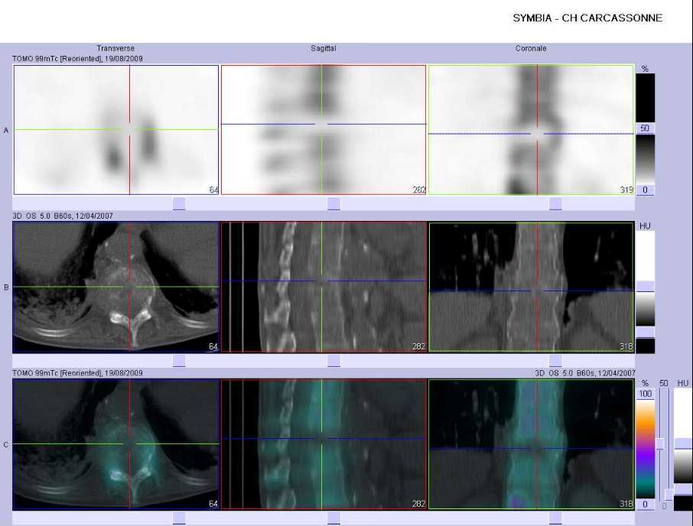Click the white upper HU section in row B
The height and width of the screenshot is (526, 693).
pos(646,255)
